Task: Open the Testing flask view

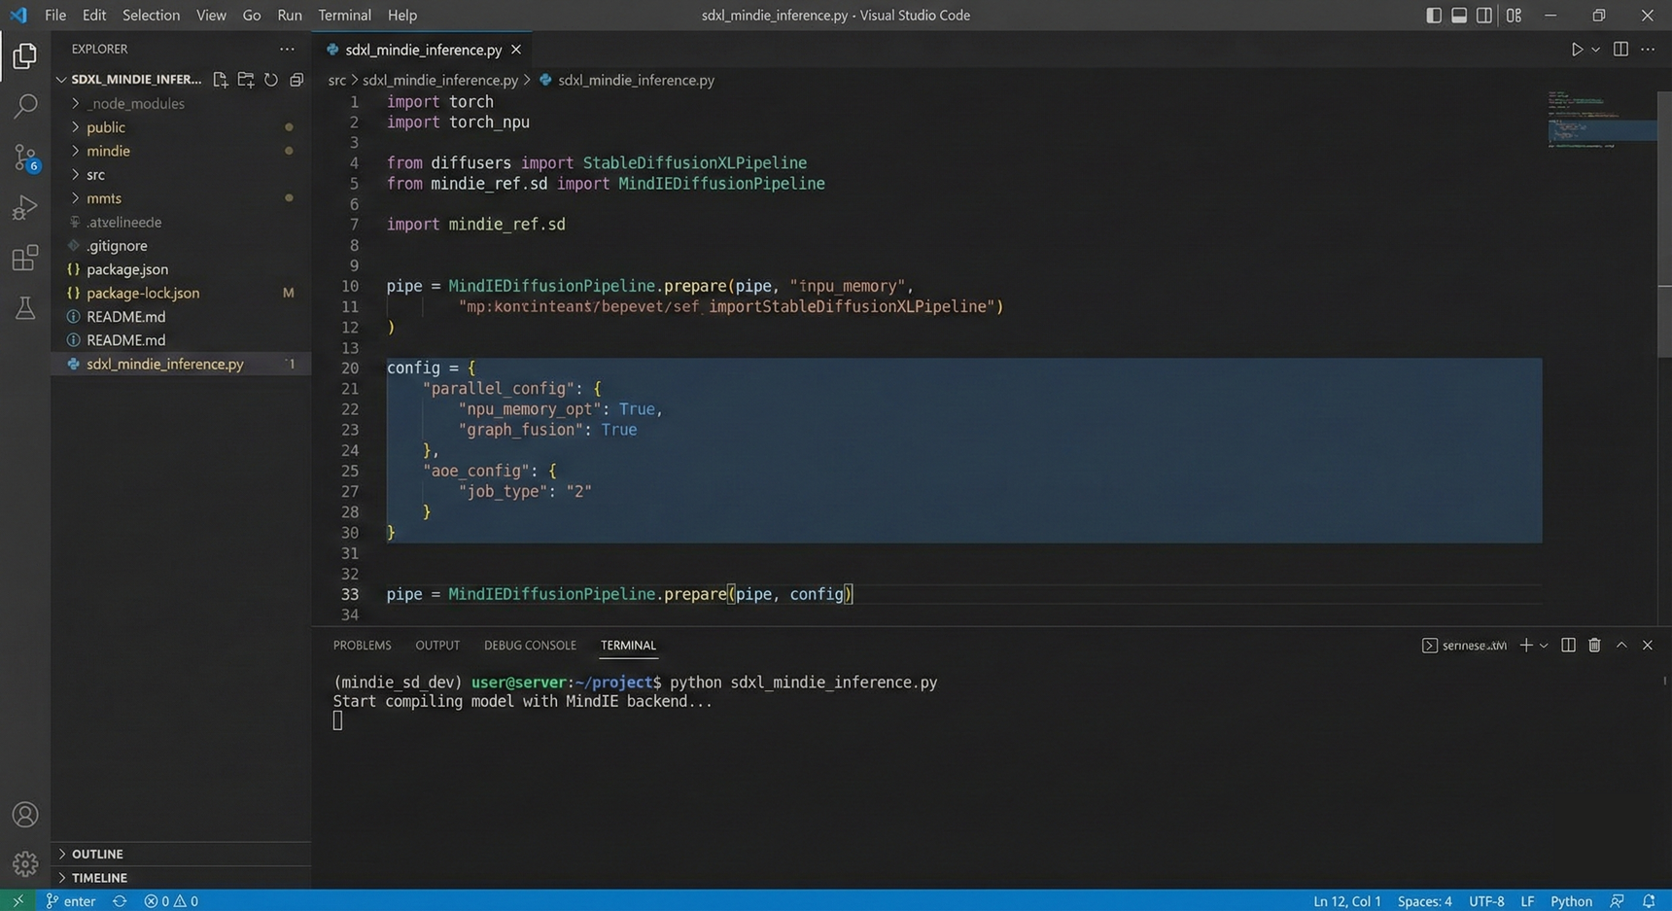Action: (25, 308)
